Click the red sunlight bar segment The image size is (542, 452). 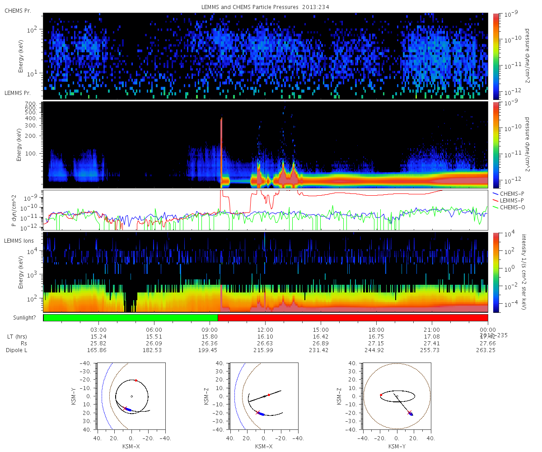tap(353, 318)
